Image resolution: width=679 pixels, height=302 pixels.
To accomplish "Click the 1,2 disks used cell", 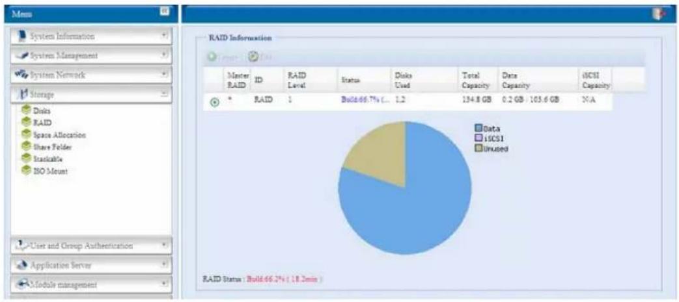I will (399, 99).
